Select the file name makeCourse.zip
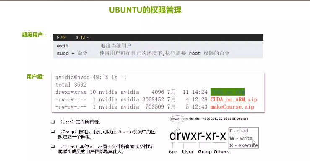Image resolution: width=310 pixels, height=161 pixels. click(232, 107)
